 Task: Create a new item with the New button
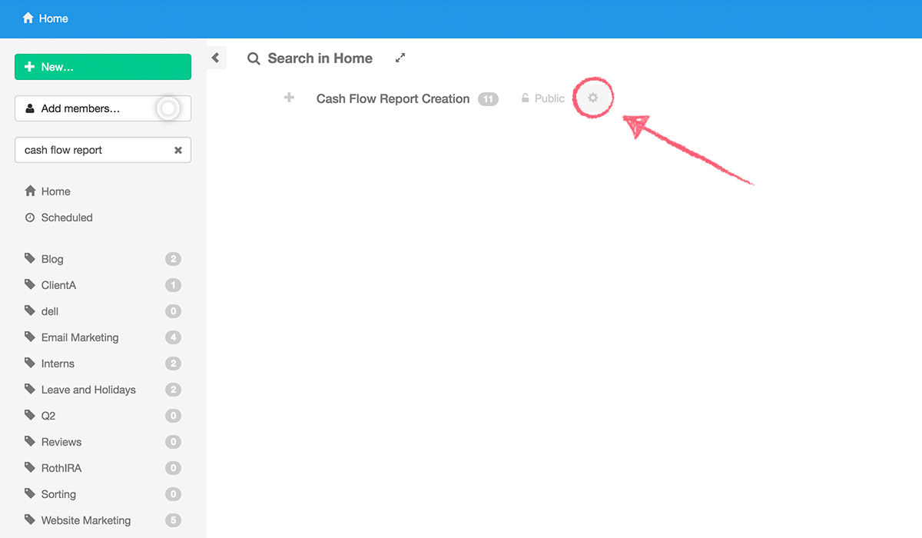click(103, 67)
